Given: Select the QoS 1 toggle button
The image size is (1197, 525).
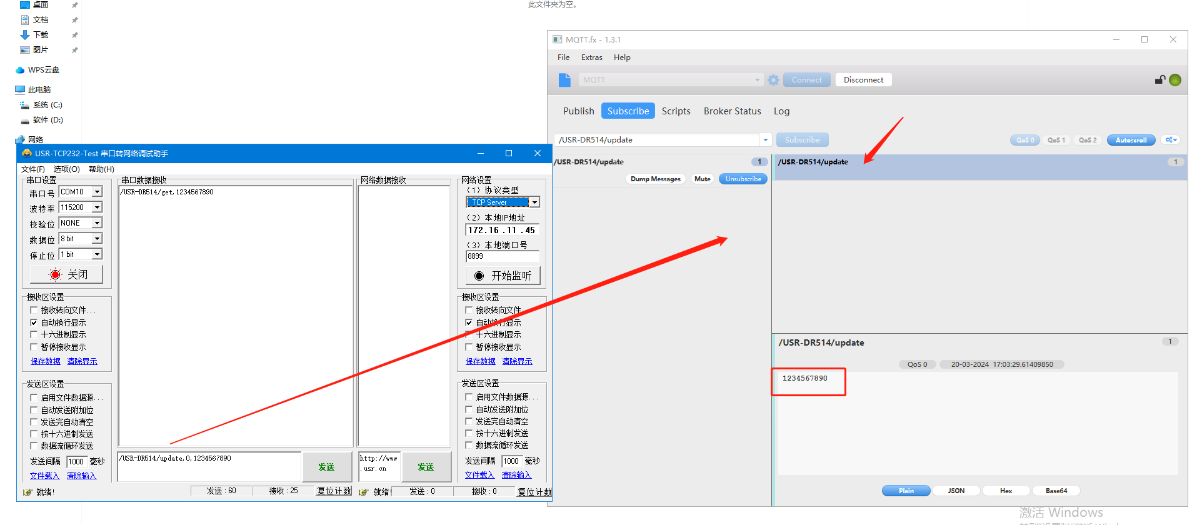Looking at the screenshot, I should (x=1056, y=140).
